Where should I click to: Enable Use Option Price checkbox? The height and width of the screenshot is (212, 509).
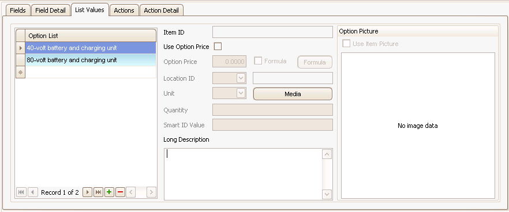pyautogui.click(x=218, y=47)
